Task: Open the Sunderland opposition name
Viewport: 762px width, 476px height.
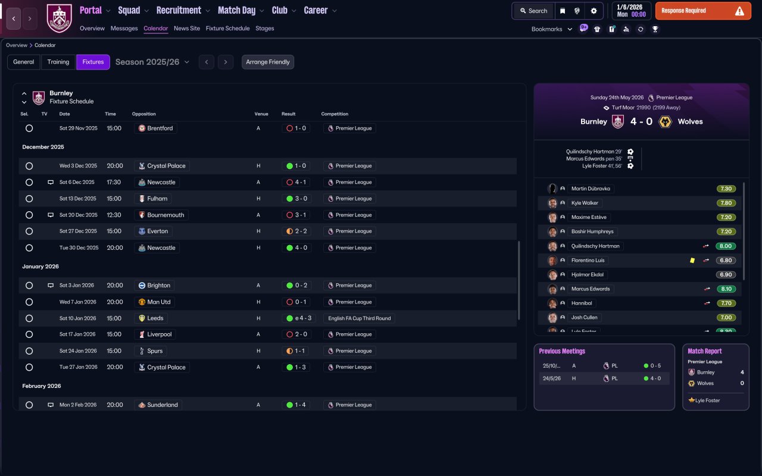Action: tap(163, 405)
